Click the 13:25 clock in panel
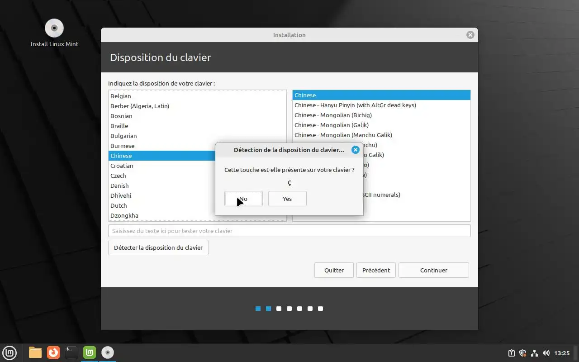Viewport: 579px width, 362px height. point(562,353)
